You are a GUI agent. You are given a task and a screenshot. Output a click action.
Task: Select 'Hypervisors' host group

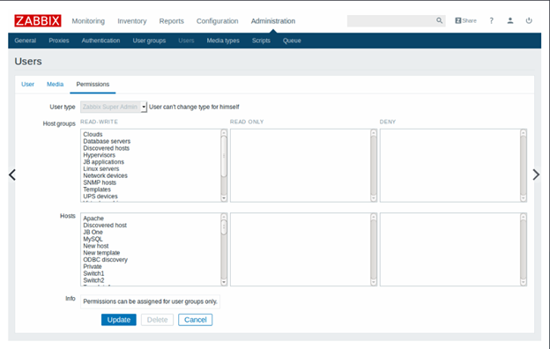[x=100, y=155]
